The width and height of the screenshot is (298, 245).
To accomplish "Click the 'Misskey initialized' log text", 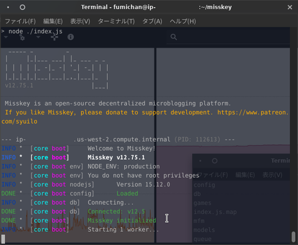I will [x=122, y=221].
